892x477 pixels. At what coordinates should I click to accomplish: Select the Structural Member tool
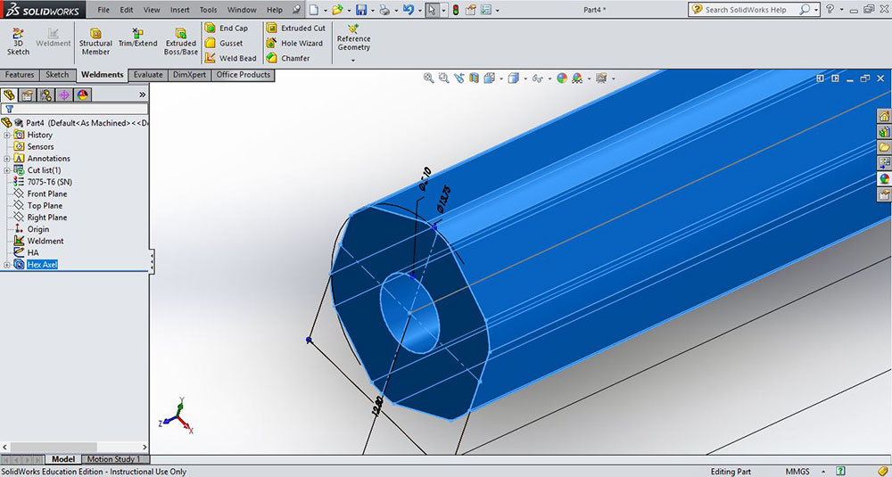pyautogui.click(x=95, y=41)
